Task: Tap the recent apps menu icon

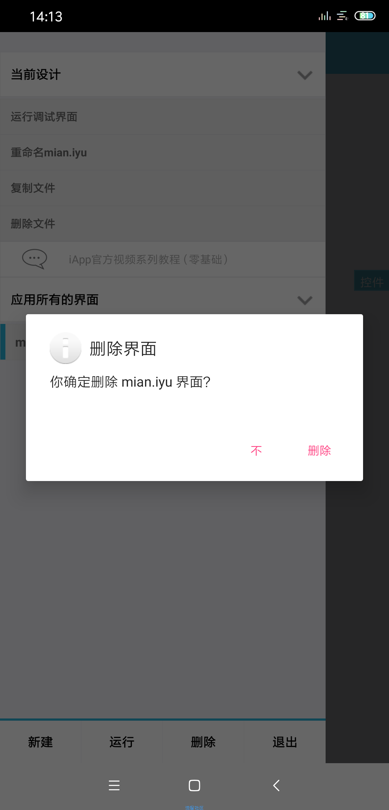Action: click(x=114, y=785)
